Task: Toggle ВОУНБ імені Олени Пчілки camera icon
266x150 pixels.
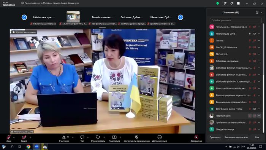Action: pyautogui.click(x=255, y=109)
